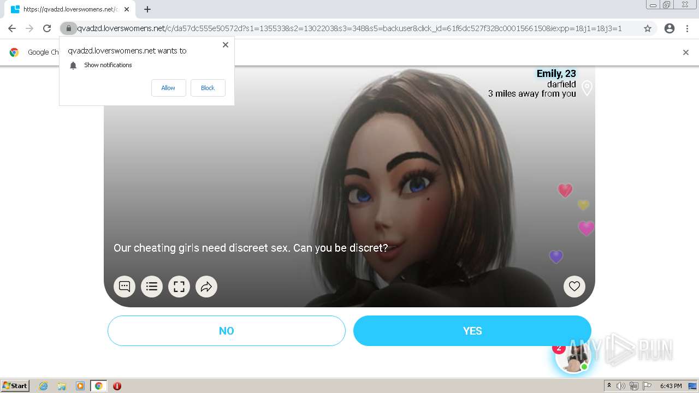Image resolution: width=699 pixels, height=393 pixels.
Task: Click the 6:43 PM system clock
Action: point(671,386)
